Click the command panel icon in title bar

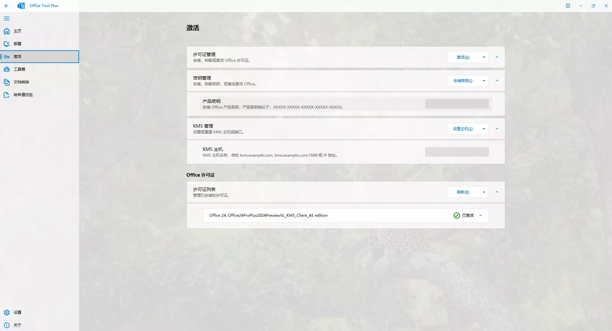click(x=568, y=6)
